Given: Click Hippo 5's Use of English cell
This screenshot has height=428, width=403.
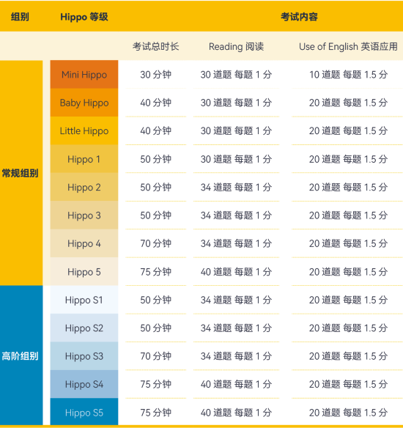Looking at the screenshot, I should tap(349, 272).
